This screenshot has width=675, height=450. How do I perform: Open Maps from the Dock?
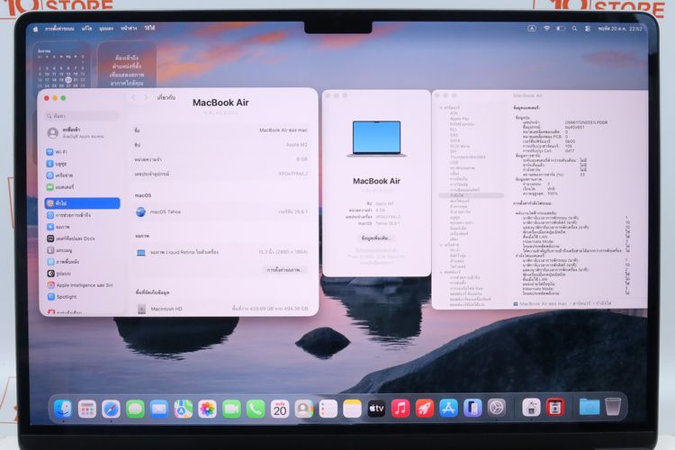[184, 409]
